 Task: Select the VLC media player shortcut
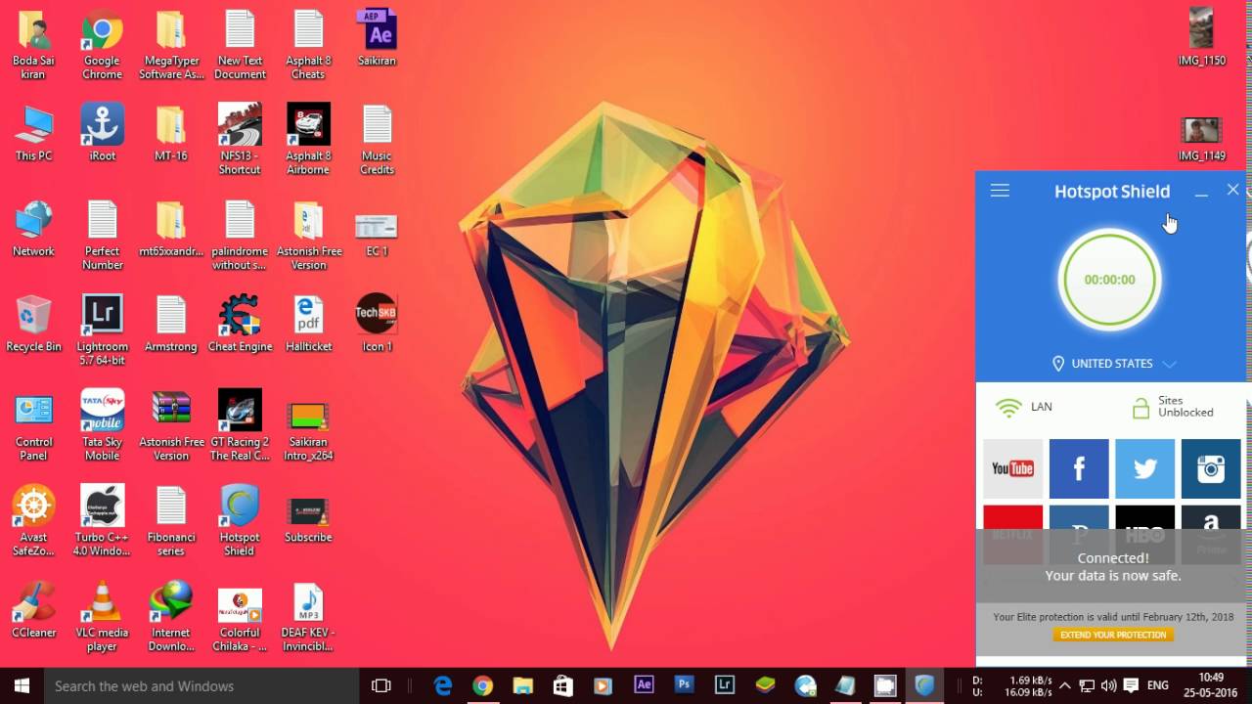tap(102, 616)
